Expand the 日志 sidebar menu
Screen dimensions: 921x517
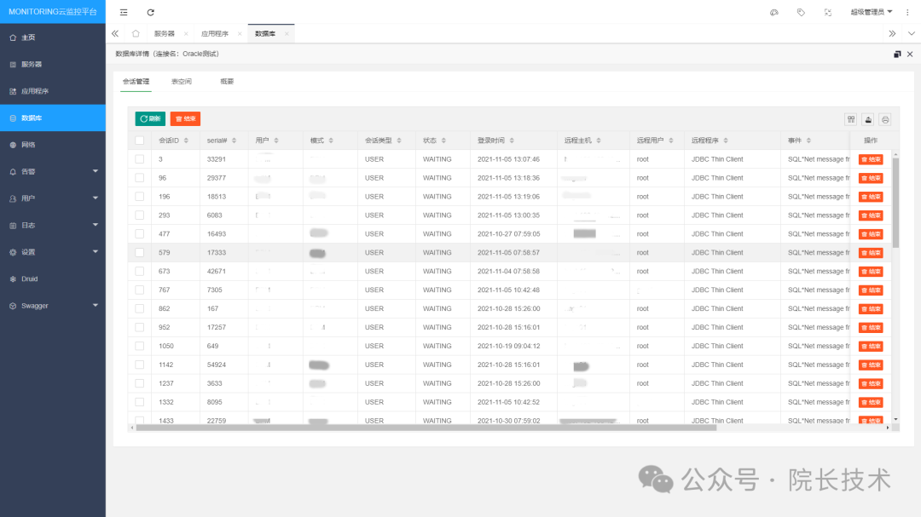click(x=53, y=226)
